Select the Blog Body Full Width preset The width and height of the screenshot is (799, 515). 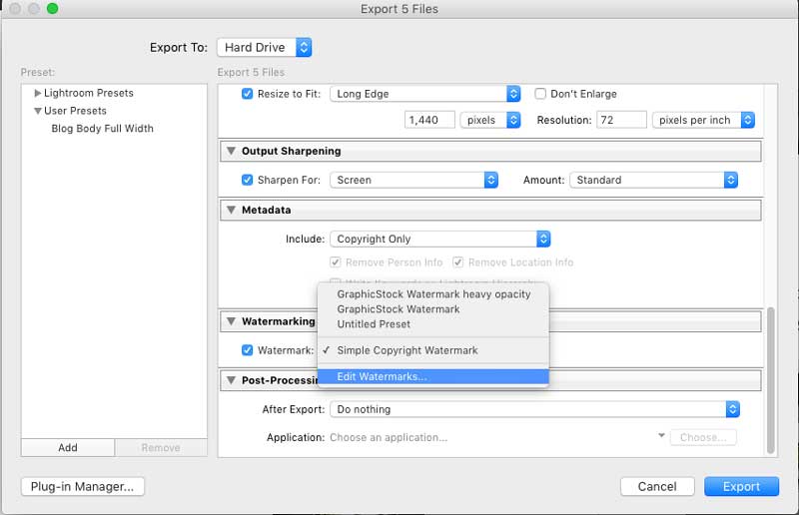(x=102, y=129)
